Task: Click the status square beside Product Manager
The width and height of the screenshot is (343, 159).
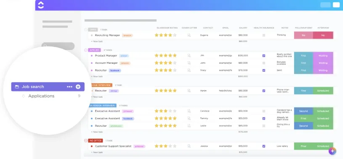Action: pyautogui.click(x=92, y=56)
